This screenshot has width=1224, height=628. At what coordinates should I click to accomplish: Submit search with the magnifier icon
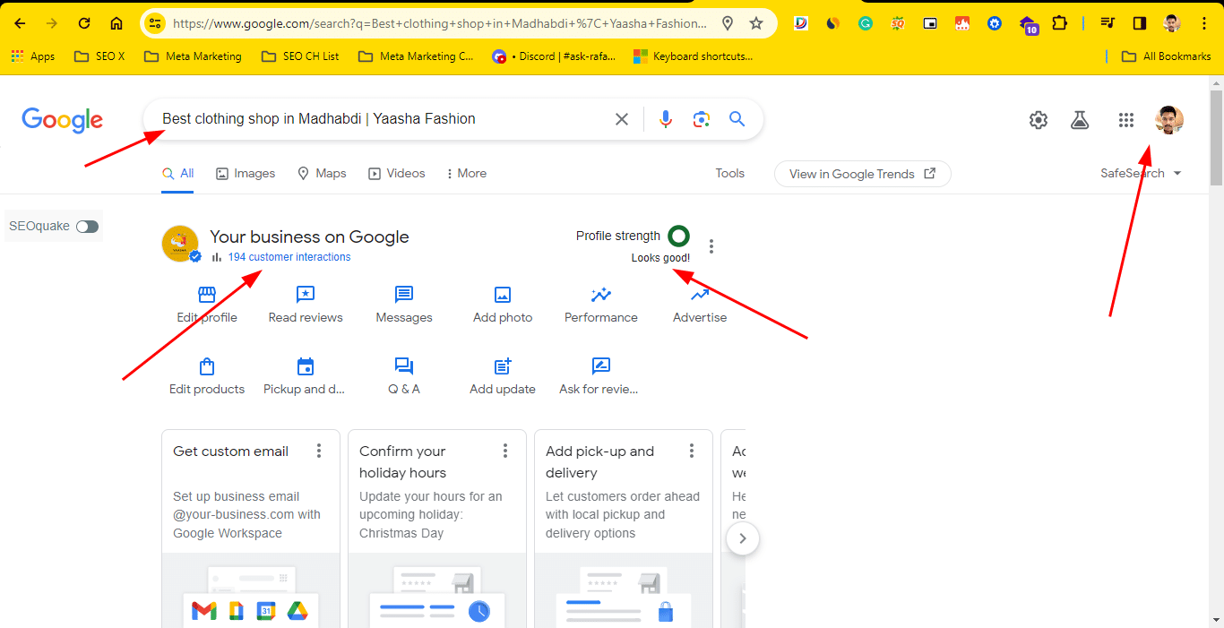737,119
